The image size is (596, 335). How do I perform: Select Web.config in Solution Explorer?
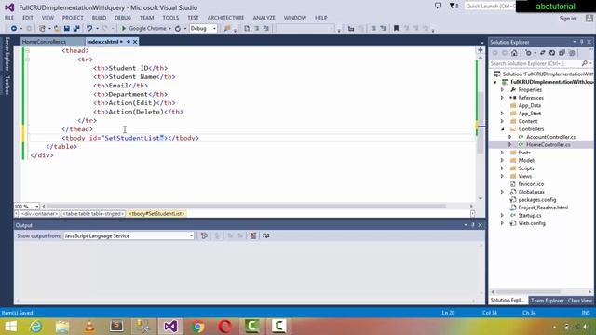(532, 223)
